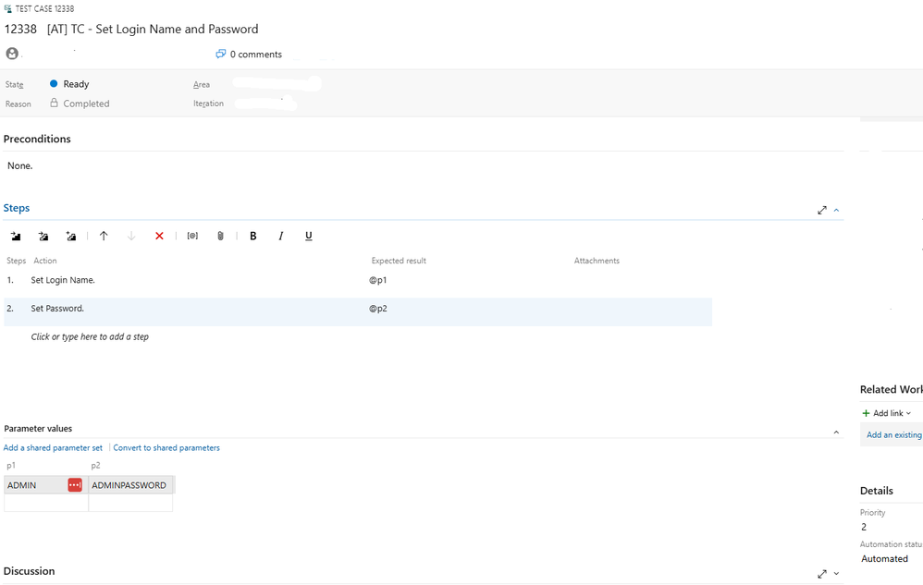Click the work item ID 12338 beside the title
Screen dimensions: 923x585
click(x=20, y=29)
